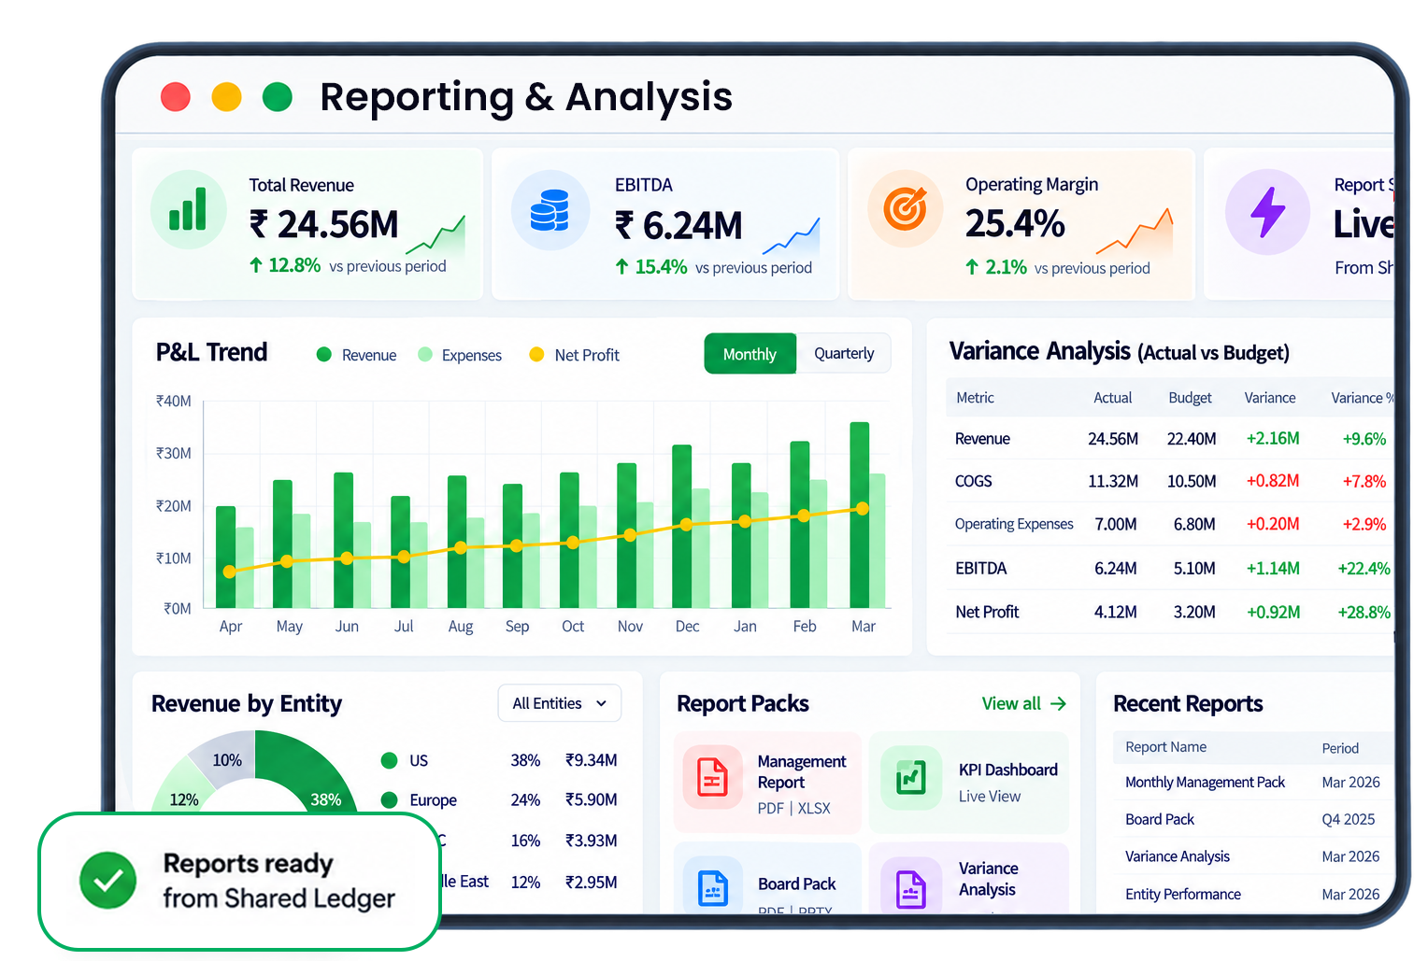The height and width of the screenshot is (961, 1428).
Task: Select the COGS row in Variance Analysis
Action: 1170,481
